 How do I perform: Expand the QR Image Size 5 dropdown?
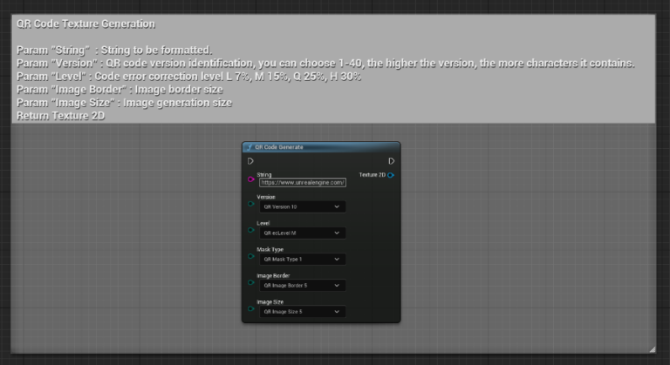coord(303,312)
